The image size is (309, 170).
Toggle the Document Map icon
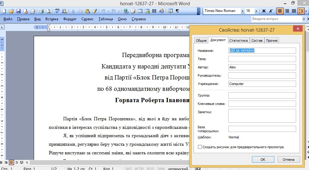(170, 11)
